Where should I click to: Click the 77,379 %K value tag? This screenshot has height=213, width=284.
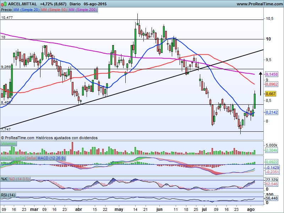[x=272, y=180]
